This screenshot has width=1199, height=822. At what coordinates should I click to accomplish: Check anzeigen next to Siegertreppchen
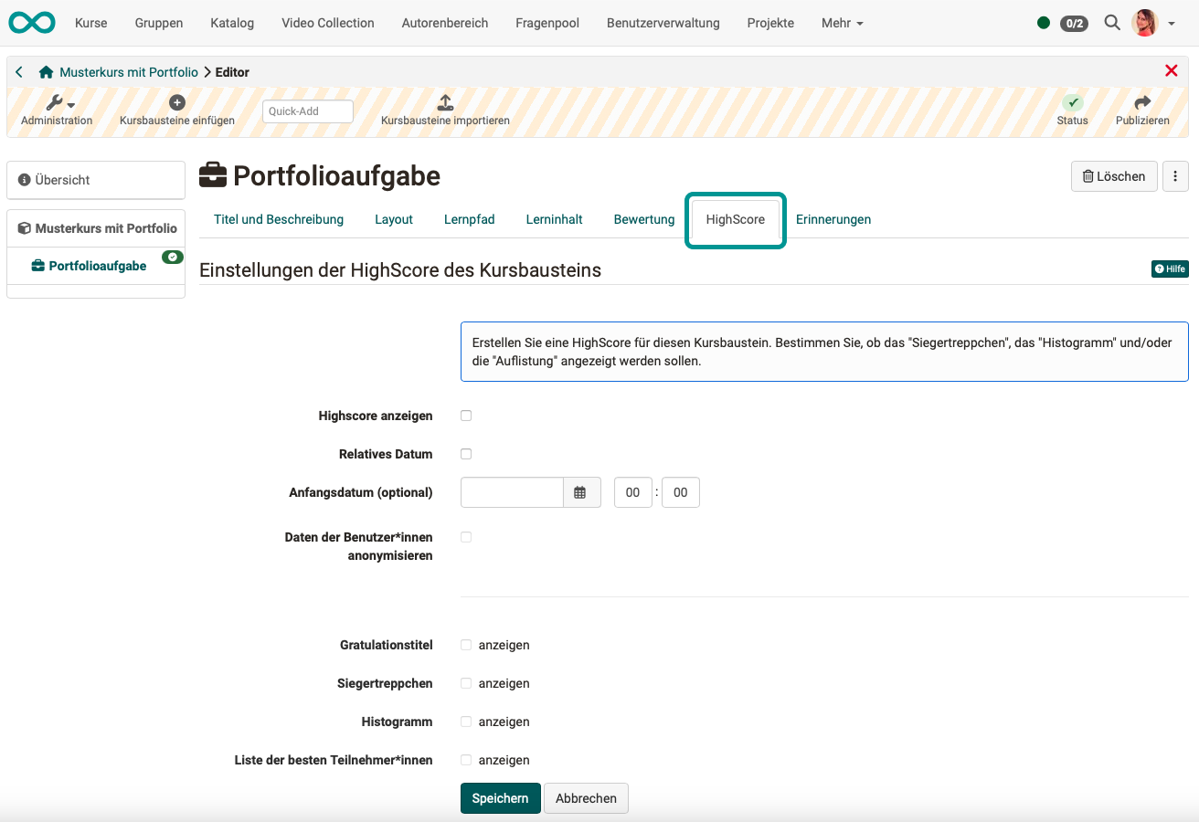(466, 683)
